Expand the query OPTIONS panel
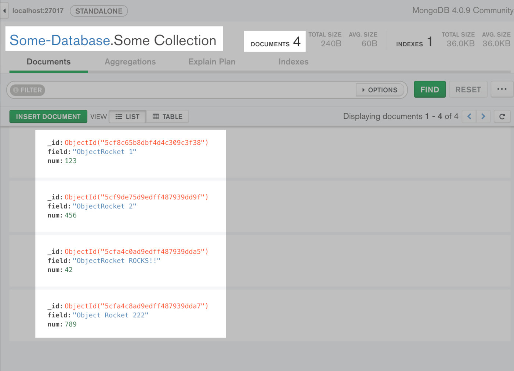This screenshot has height=371, width=514. coord(380,90)
